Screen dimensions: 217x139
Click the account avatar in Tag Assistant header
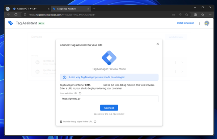point(207,23)
